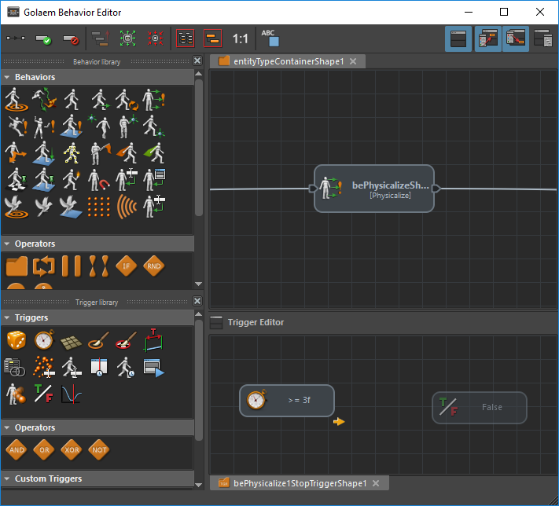Click the orange arrow output of time trigger

(339, 422)
